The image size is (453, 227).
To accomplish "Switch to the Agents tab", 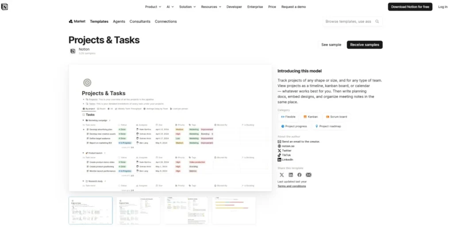I will click(119, 21).
